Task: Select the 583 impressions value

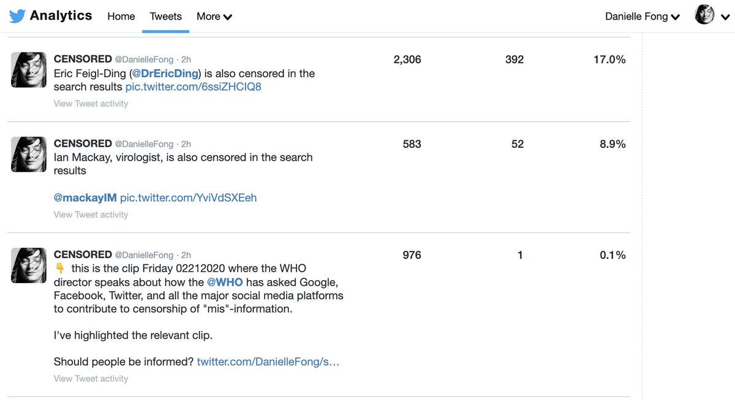Action: (412, 144)
